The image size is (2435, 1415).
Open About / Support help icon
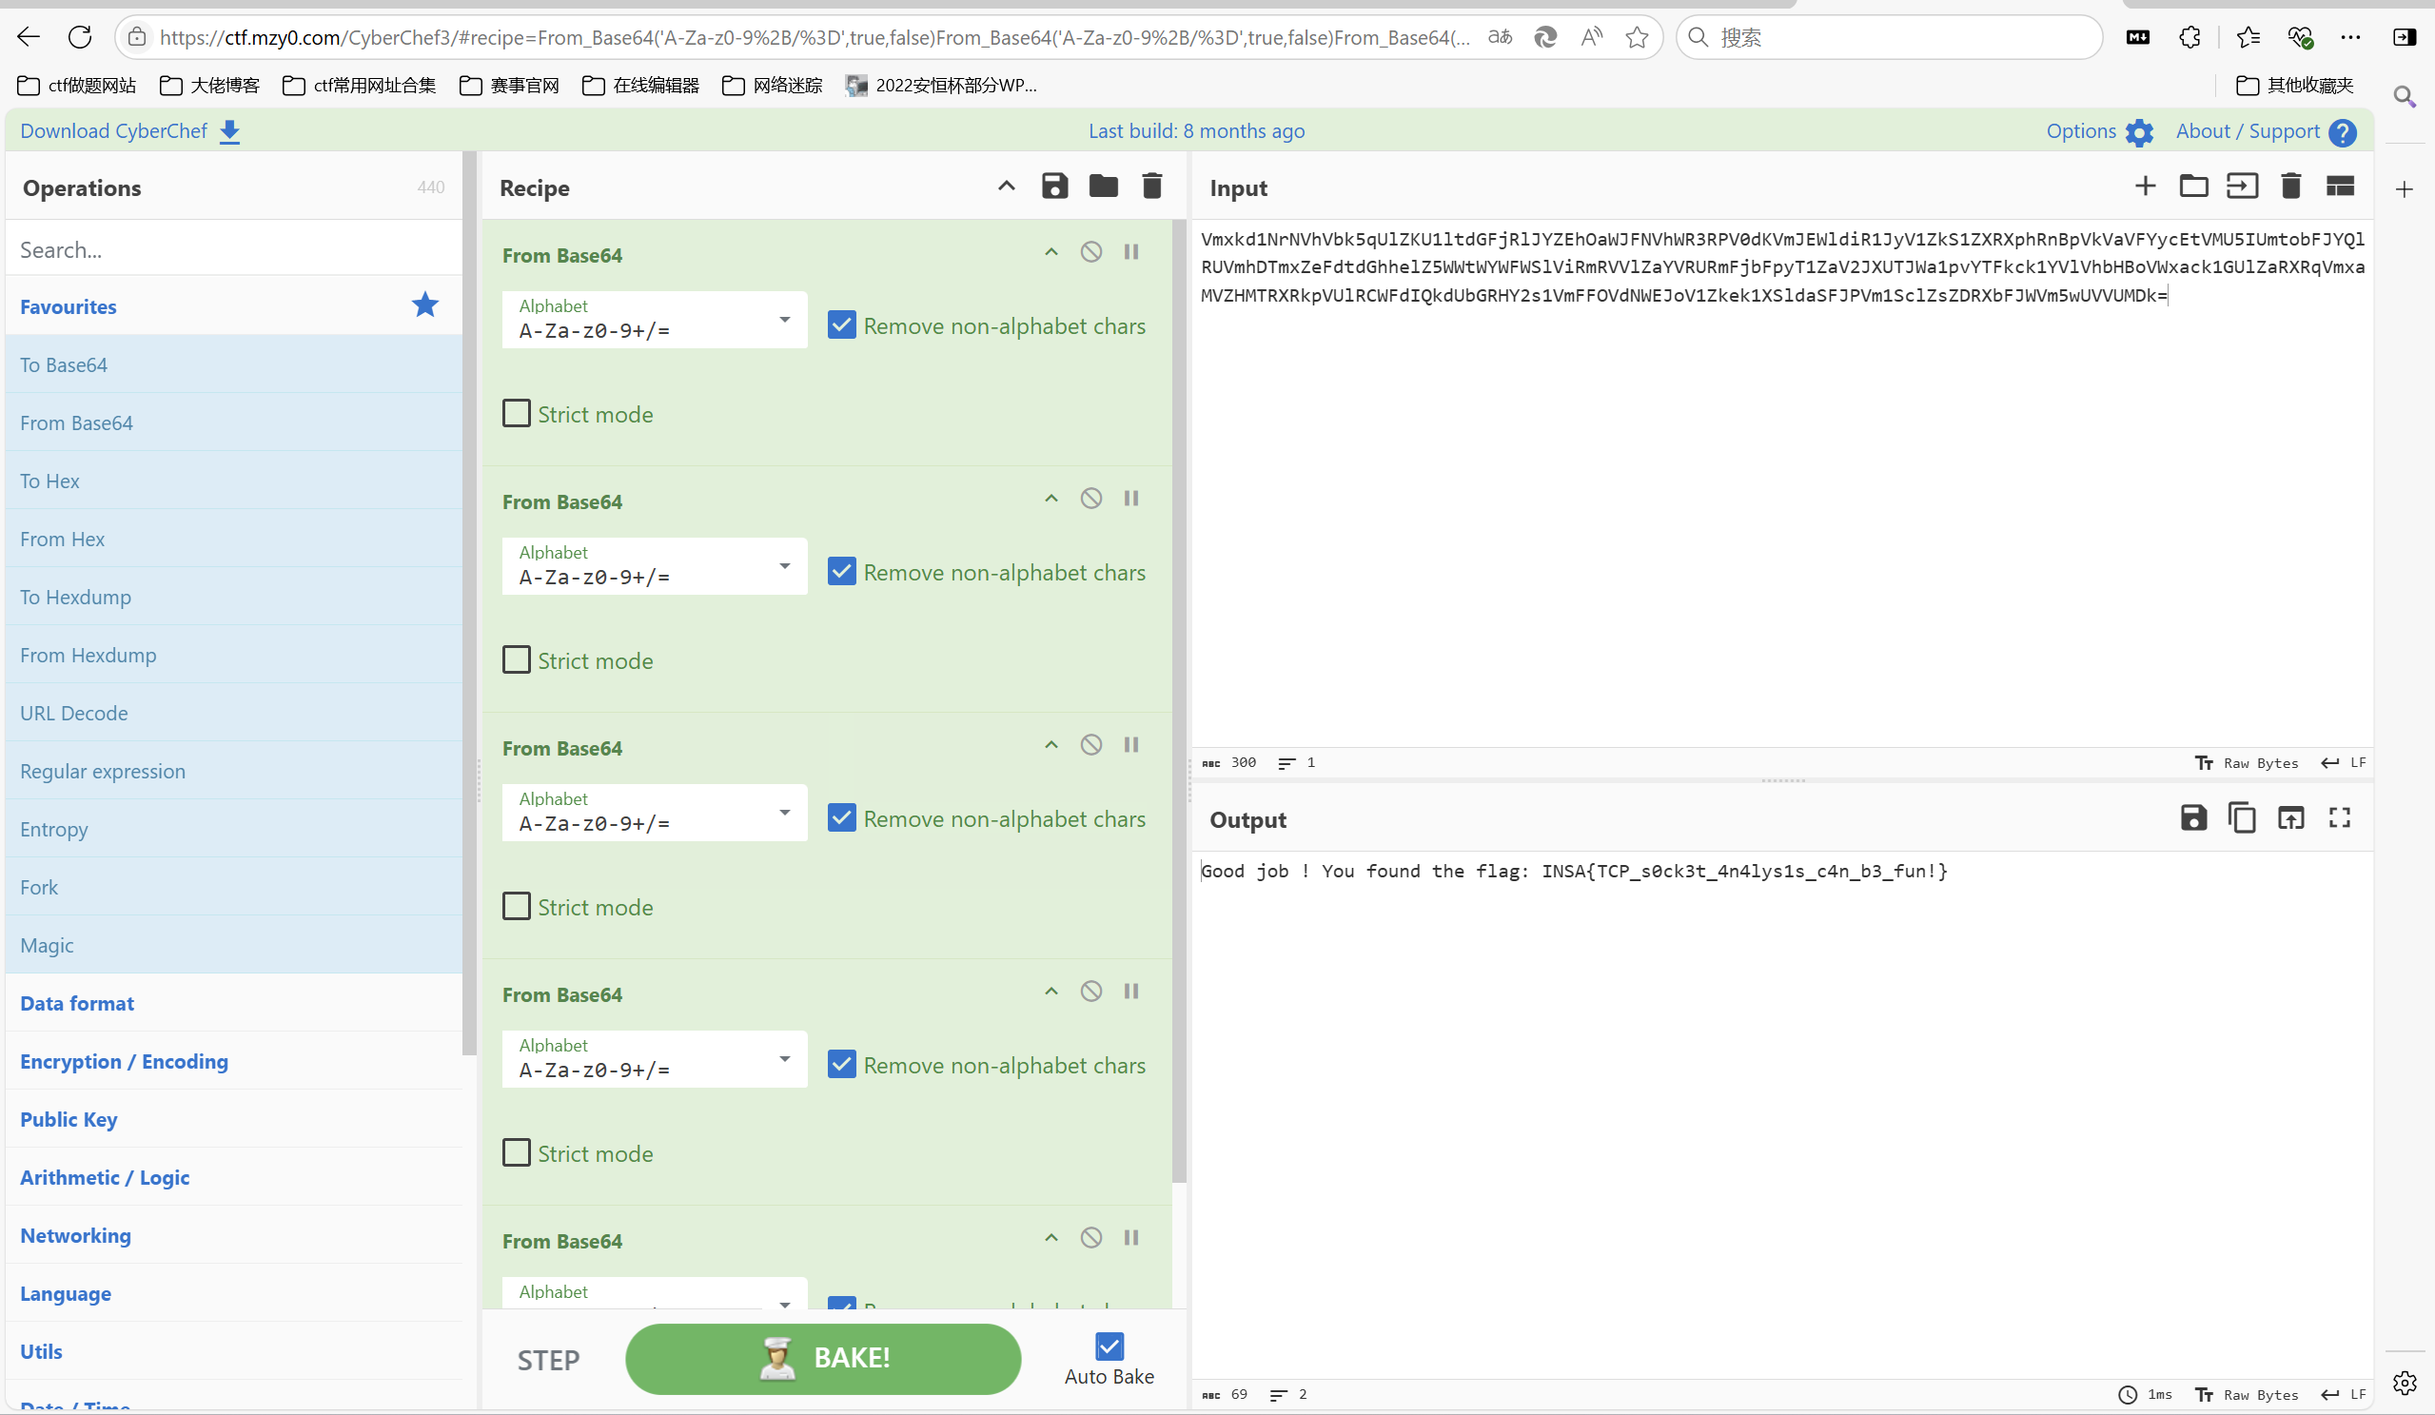pos(2343,132)
